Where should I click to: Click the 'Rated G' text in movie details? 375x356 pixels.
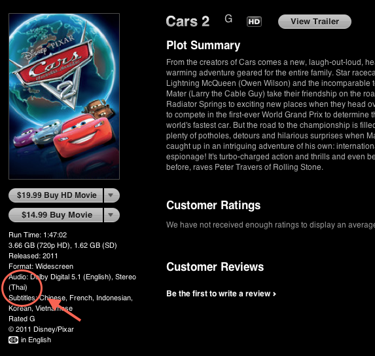[x=22, y=319]
